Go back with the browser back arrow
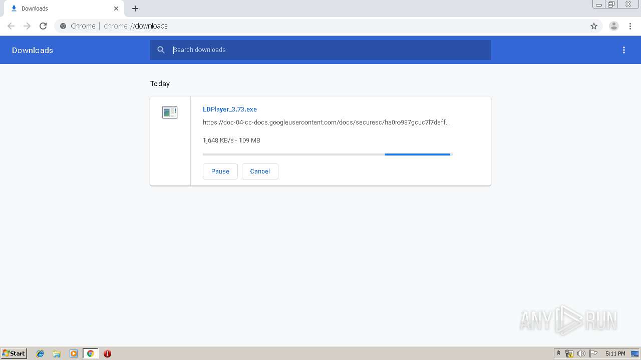Screen dimensions: 641x360 [11, 26]
